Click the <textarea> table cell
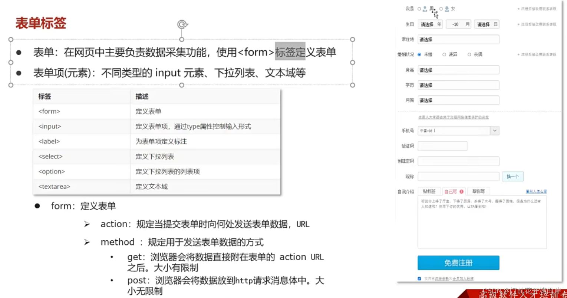 pos(82,187)
